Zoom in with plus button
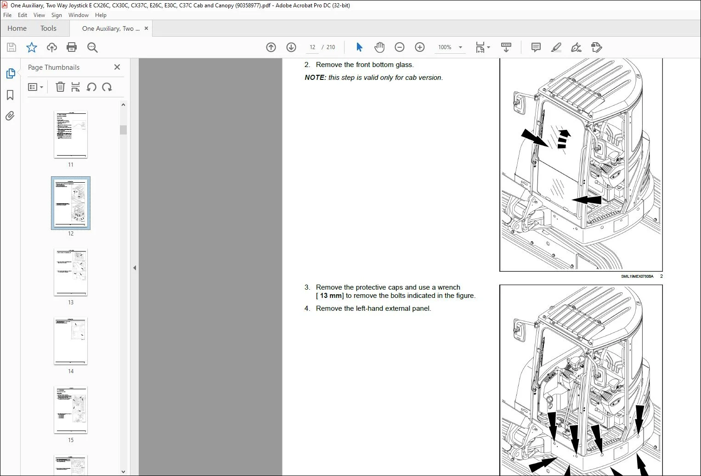The image size is (701, 476). 420,47
